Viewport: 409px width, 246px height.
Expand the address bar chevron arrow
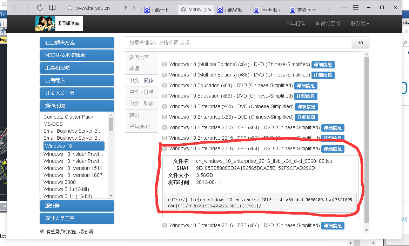134,8
